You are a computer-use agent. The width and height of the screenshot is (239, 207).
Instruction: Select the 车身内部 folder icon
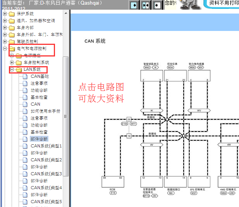point(12,28)
